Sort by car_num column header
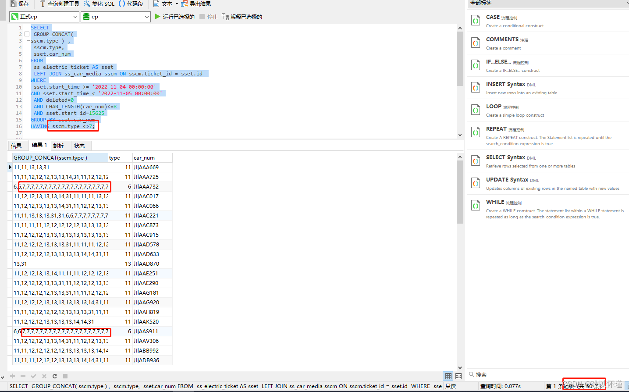Screen dimensions: 629x392 [x=152, y=158]
